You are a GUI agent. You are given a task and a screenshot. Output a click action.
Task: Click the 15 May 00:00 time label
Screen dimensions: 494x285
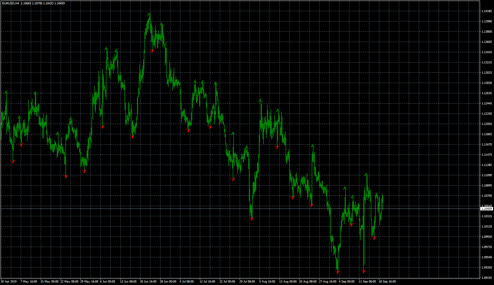coord(49,282)
